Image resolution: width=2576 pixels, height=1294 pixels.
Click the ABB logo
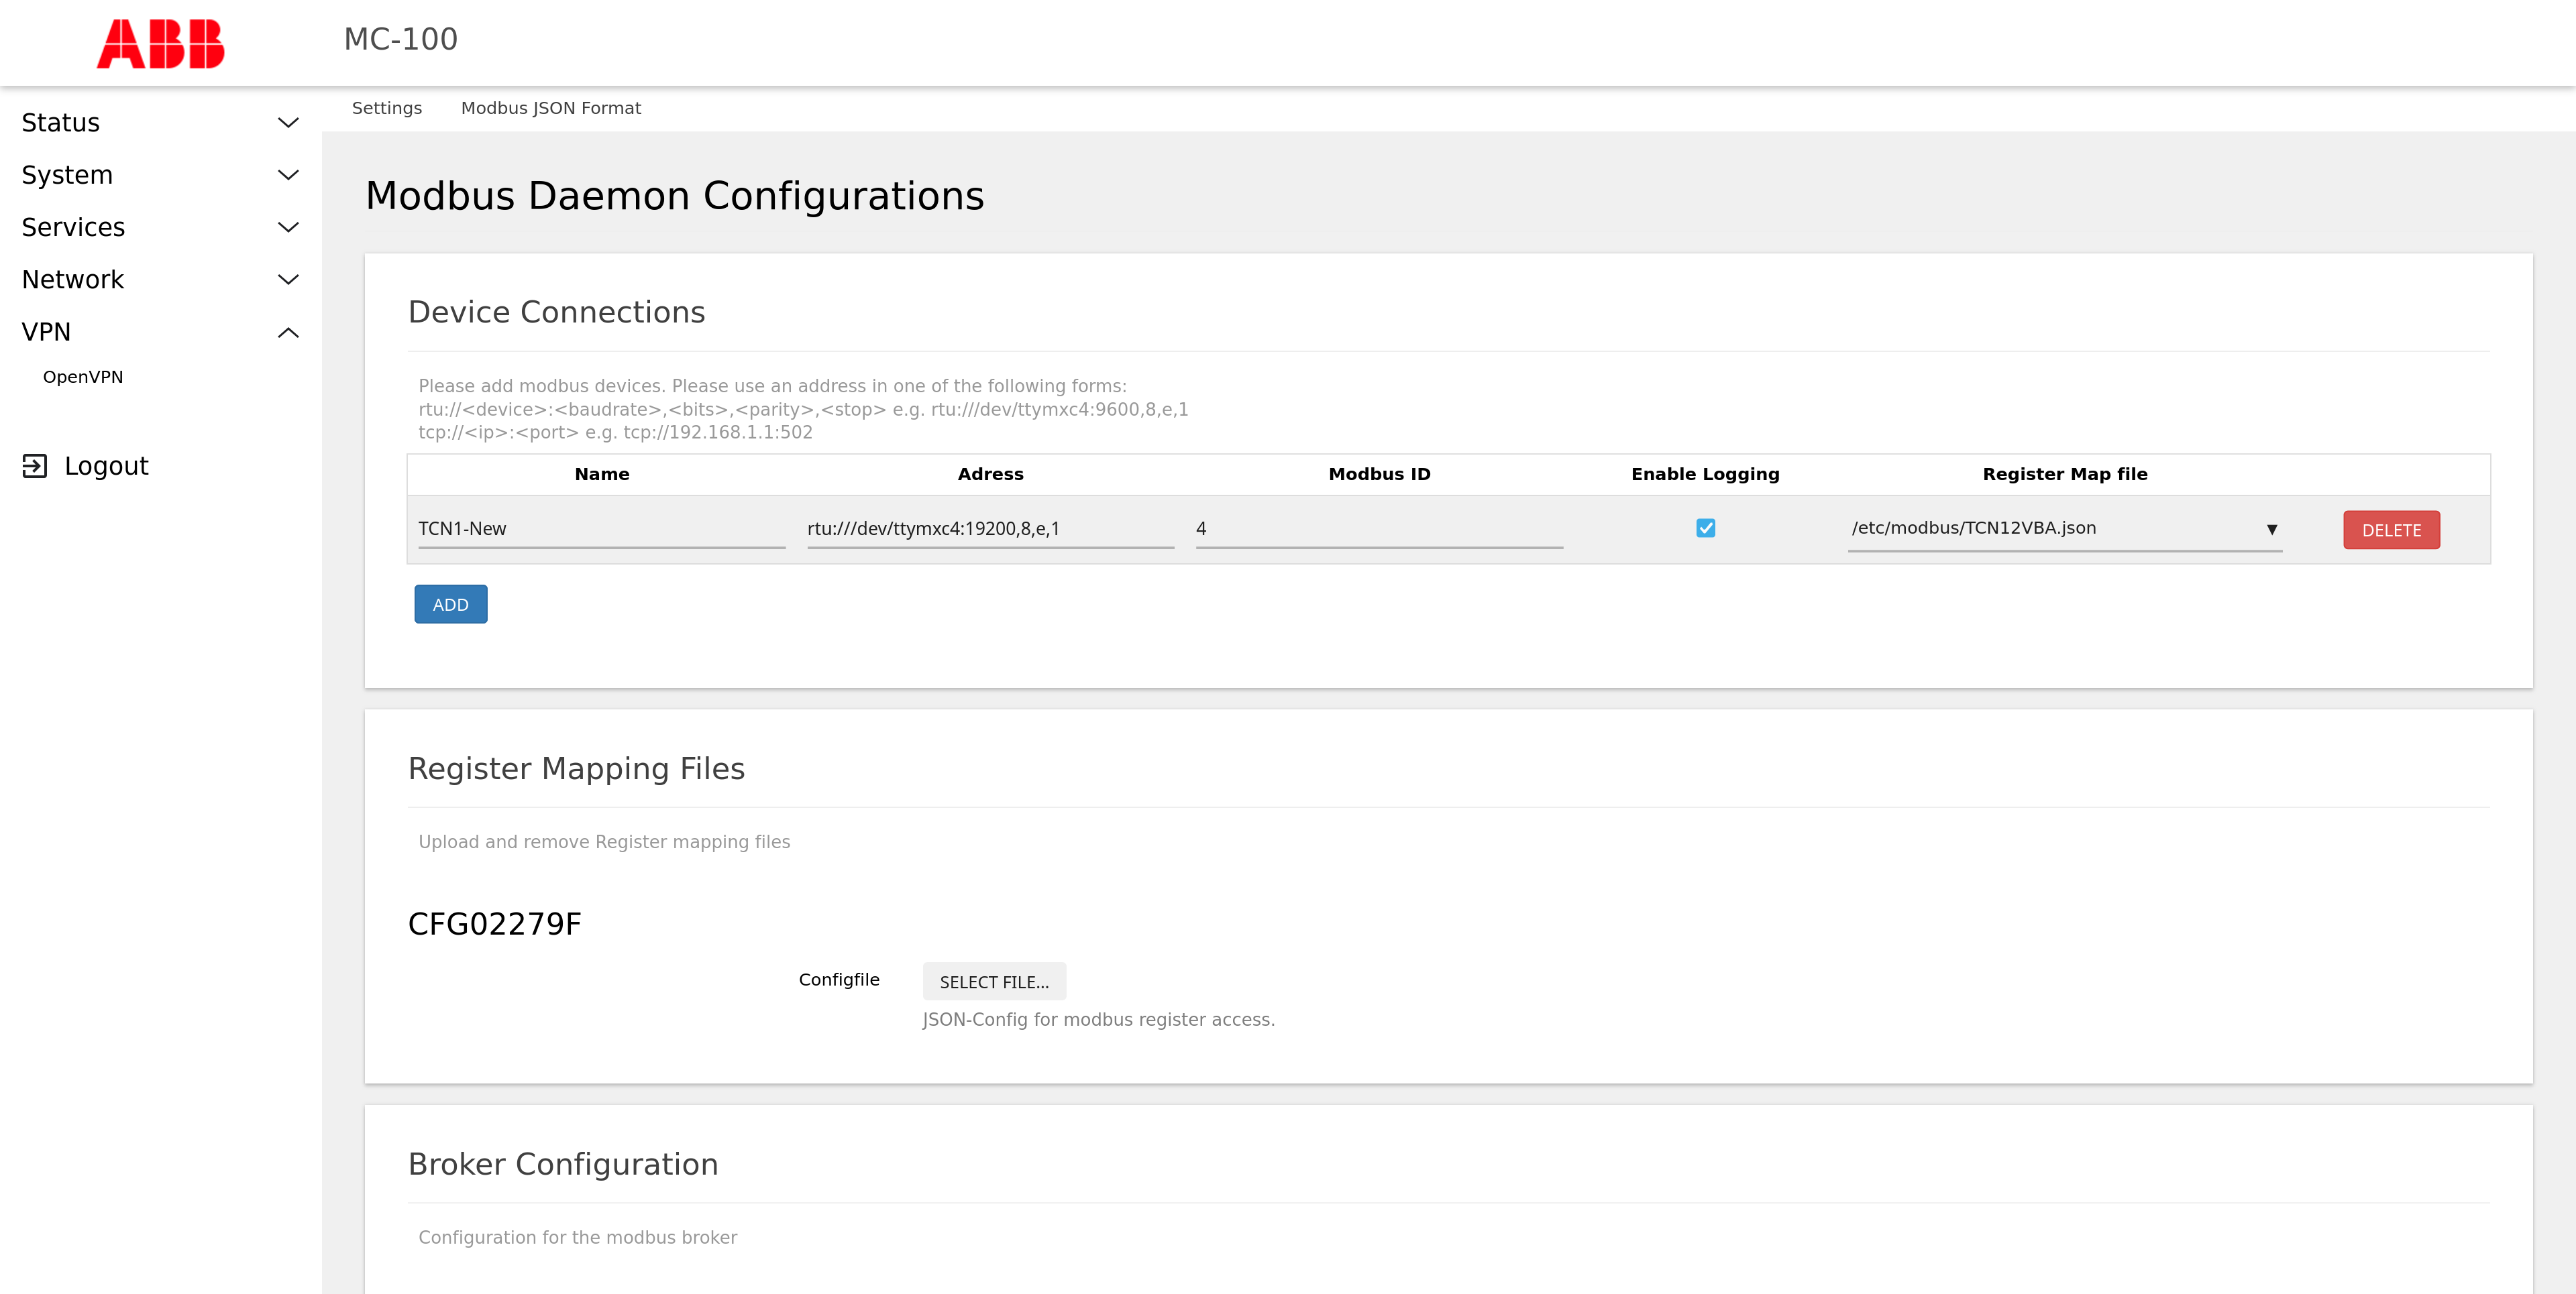pyautogui.click(x=161, y=42)
